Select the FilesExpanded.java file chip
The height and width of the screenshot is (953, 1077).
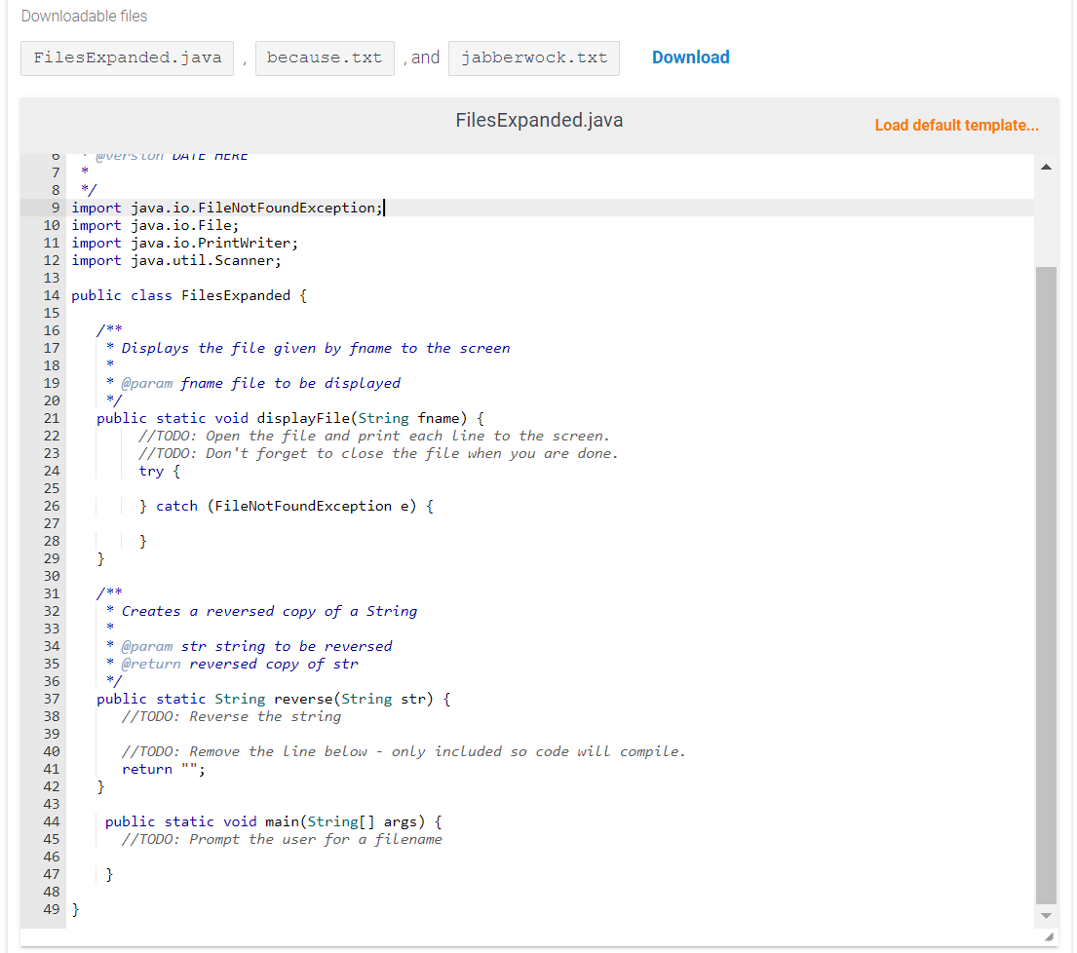[127, 58]
